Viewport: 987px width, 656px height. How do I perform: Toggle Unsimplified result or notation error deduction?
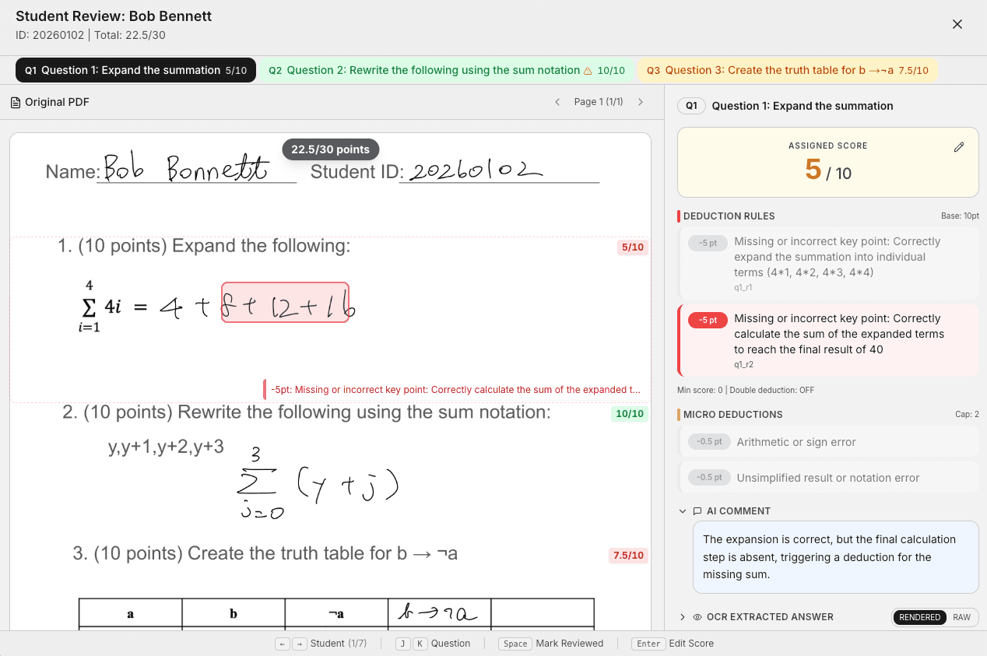[x=828, y=478]
